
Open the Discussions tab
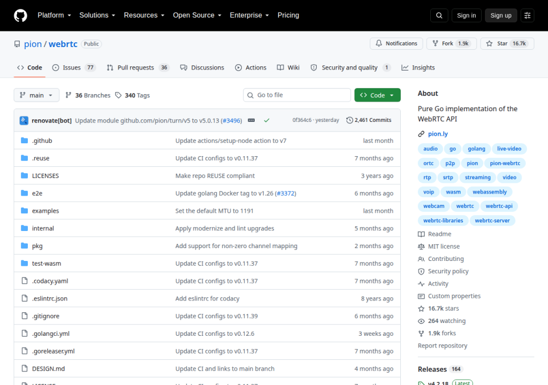click(x=202, y=67)
